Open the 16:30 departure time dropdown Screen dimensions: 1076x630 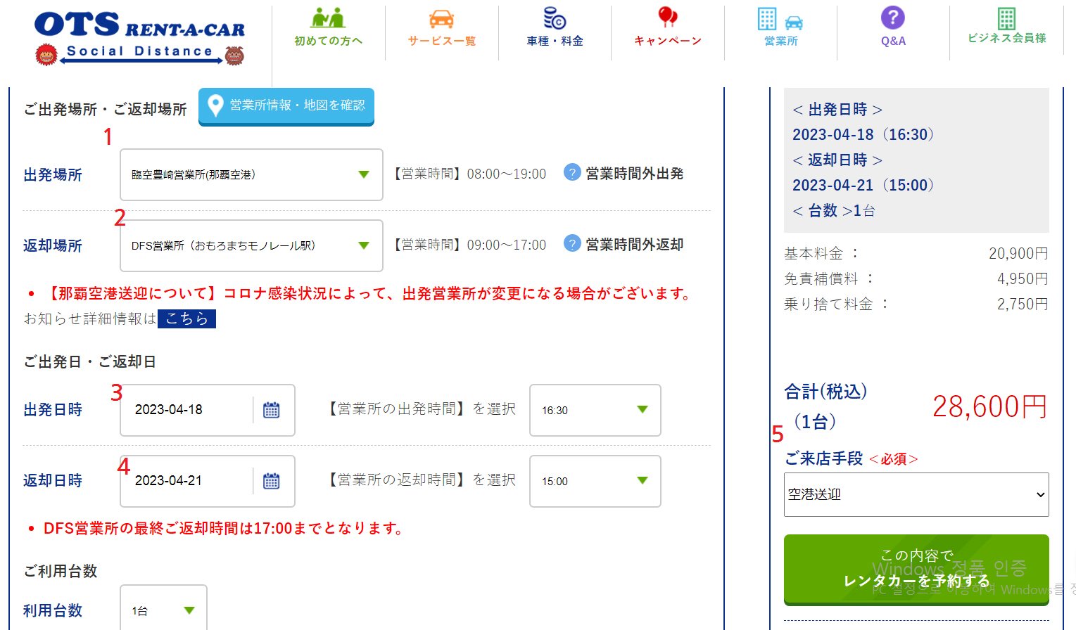[595, 410]
